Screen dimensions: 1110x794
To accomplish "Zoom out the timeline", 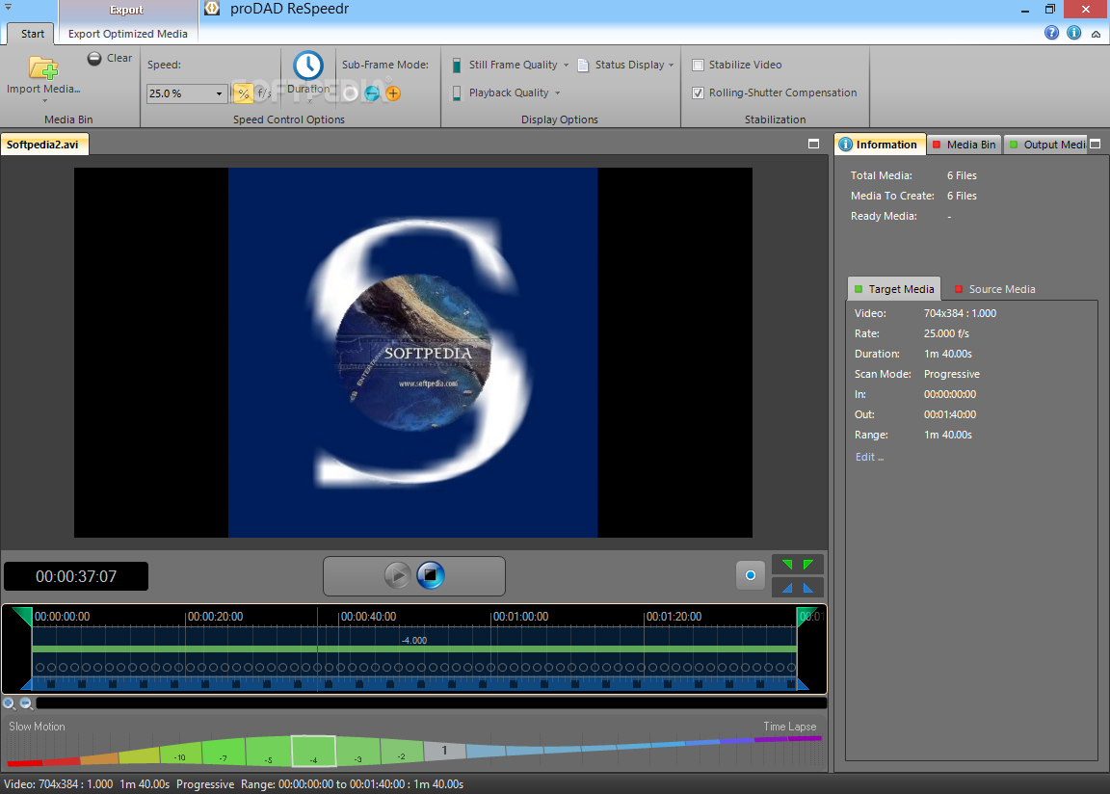I will tap(26, 703).
